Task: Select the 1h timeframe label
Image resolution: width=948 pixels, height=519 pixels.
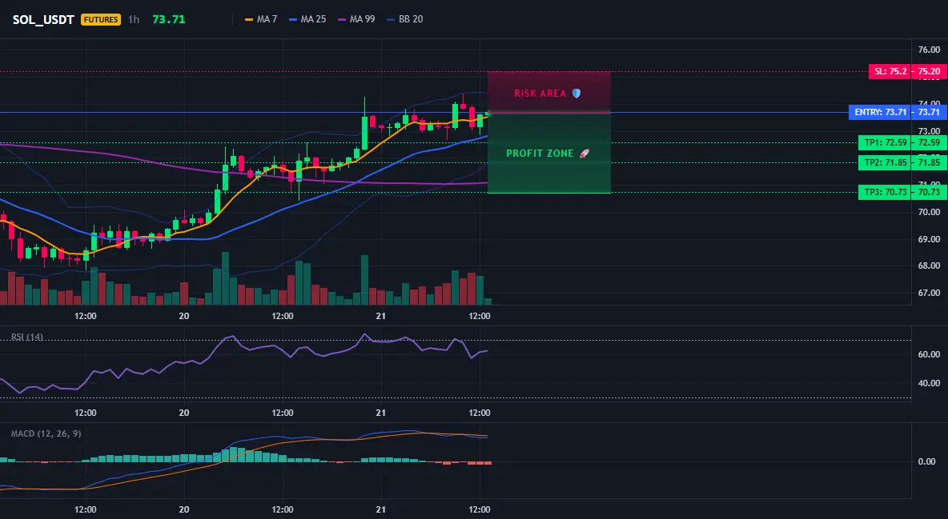Action: pyautogui.click(x=134, y=19)
